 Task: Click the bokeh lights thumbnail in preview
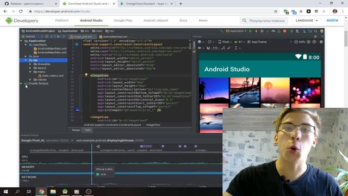tap(306, 90)
